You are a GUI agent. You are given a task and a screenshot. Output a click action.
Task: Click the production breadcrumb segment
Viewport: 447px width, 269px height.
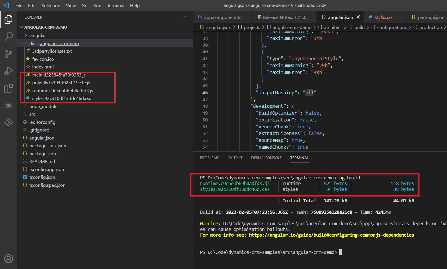[x=431, y=27]
